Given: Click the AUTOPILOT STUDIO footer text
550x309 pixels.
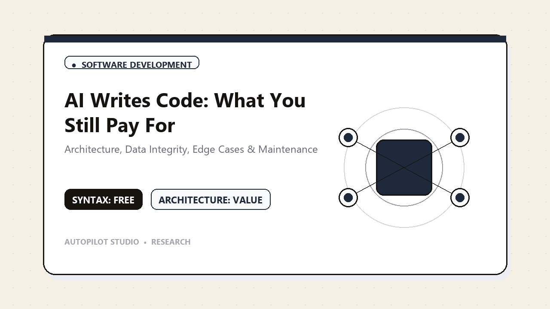Looking at the screenshot, I should (x=102, y=242).
